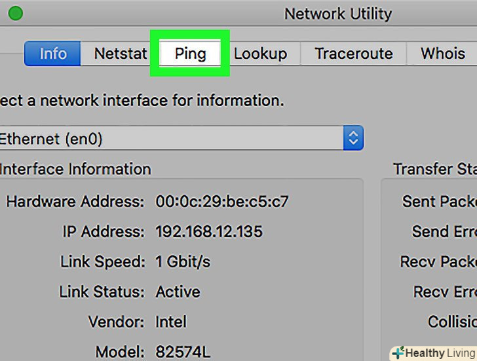Image resolution: width=477 pixels, height=361 pixels.
Task: Click the Intel vendor value
Action: (x=171, y=322)
